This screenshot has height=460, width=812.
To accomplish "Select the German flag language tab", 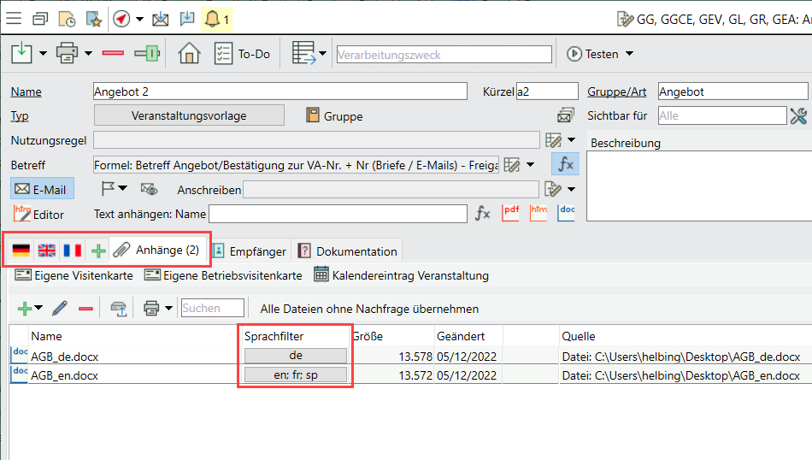I will [21, 251].
